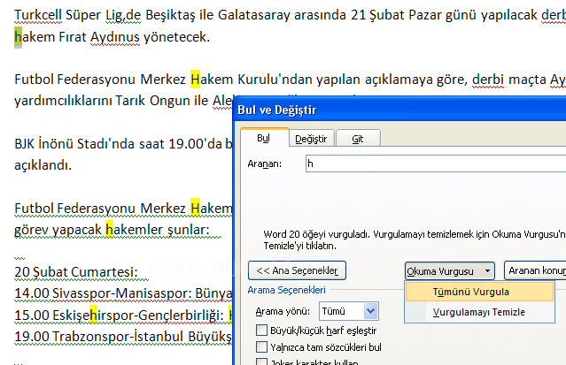Viewport: 566px width, 365px height.
Task: Click the 'Bul ve Değiştir' dialog title bar
Action: point(399,110)
